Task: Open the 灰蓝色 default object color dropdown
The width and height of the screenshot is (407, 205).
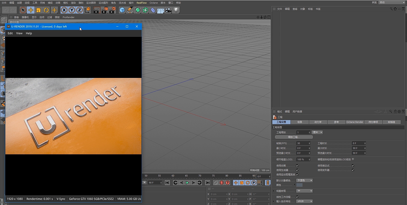Action: coord(305,181)
